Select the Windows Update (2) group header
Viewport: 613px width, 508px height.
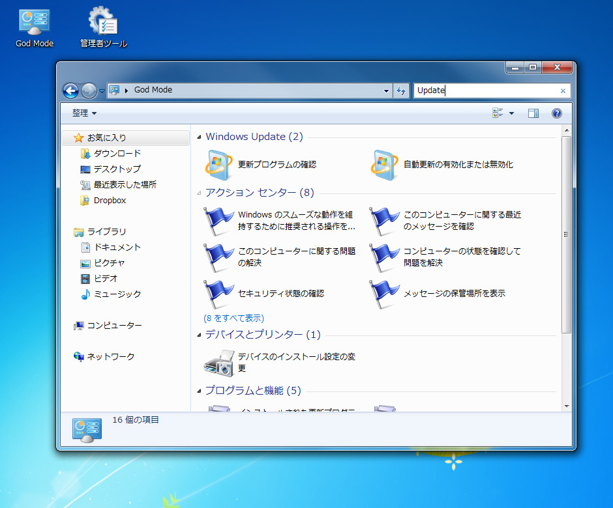[254, 137]
